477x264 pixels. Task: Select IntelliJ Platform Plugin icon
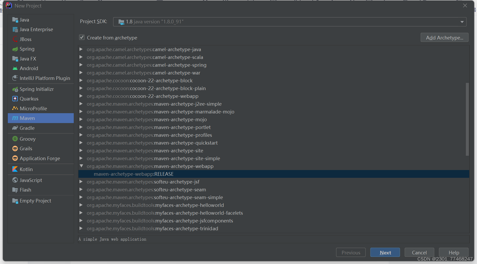coord(15,78)
